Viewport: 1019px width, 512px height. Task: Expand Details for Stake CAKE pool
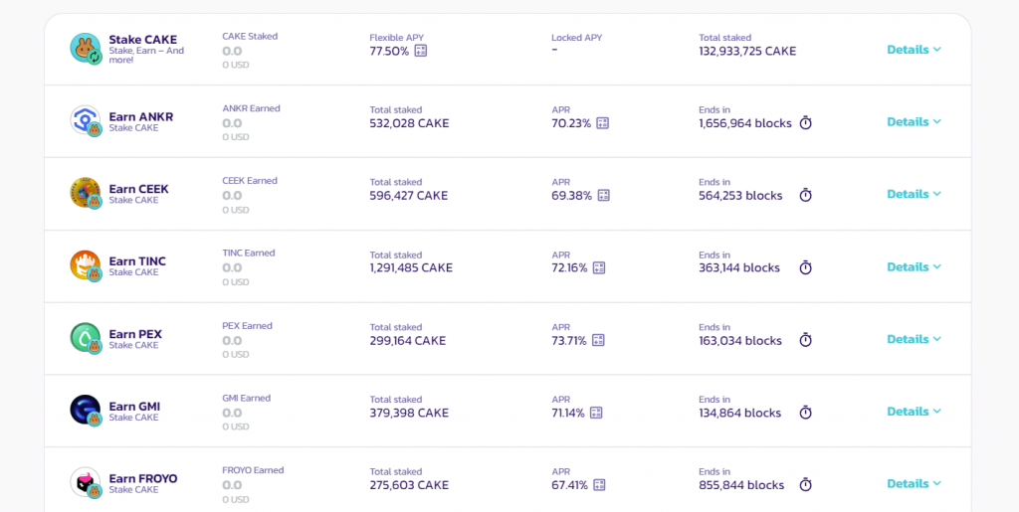(x=914, y=50)
